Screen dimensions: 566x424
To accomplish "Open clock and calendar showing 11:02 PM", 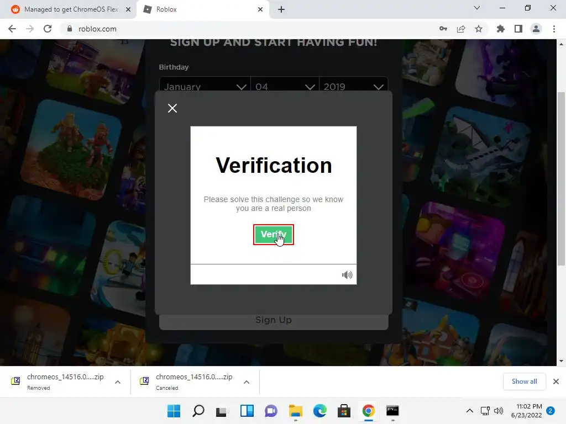I will tap(526, 411).
